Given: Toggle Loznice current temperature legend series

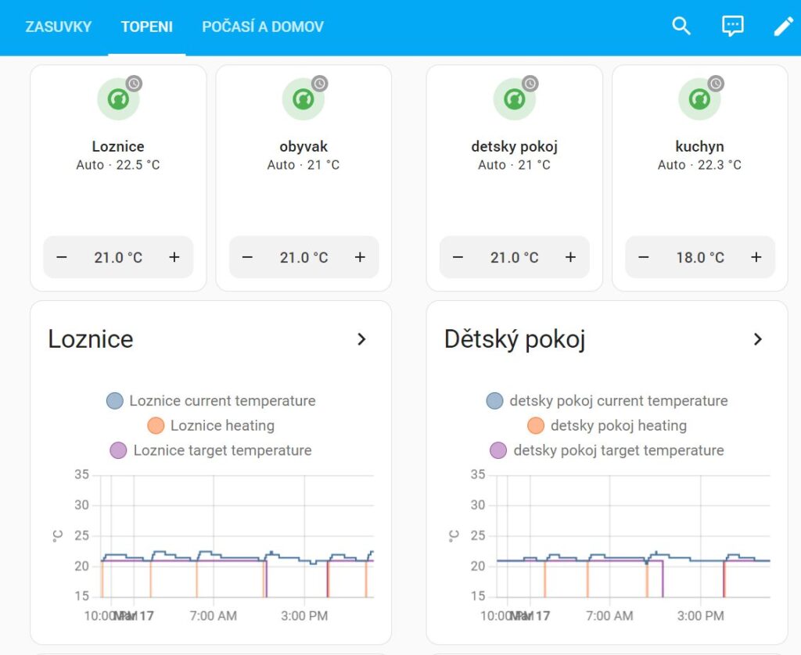Looking at the screenshot, I should coord(211,401).
